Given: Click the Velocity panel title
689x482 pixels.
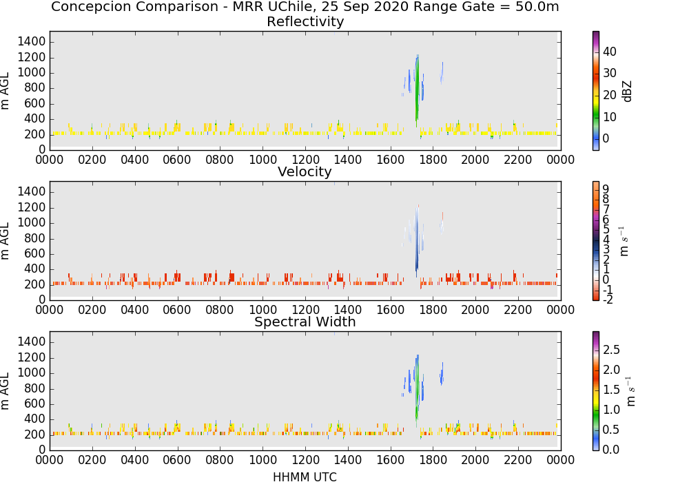Looking at the screenshot, I should (305, 171).
